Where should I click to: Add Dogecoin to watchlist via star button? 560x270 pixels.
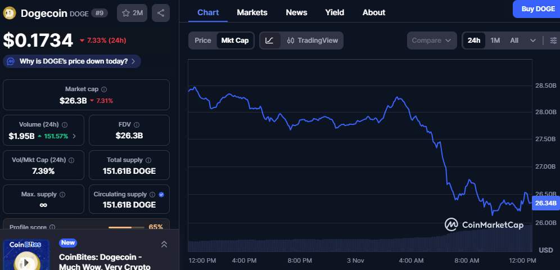click(132, 13)
